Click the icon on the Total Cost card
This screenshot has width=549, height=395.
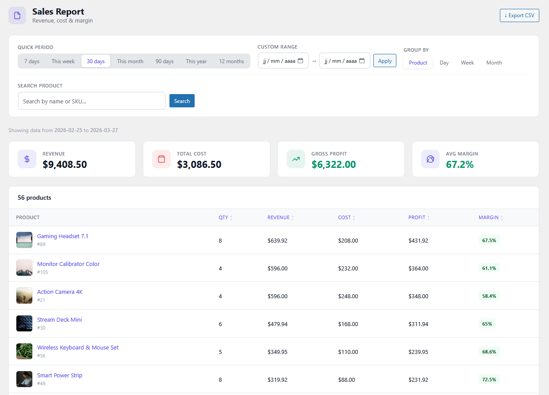[161, 159]
